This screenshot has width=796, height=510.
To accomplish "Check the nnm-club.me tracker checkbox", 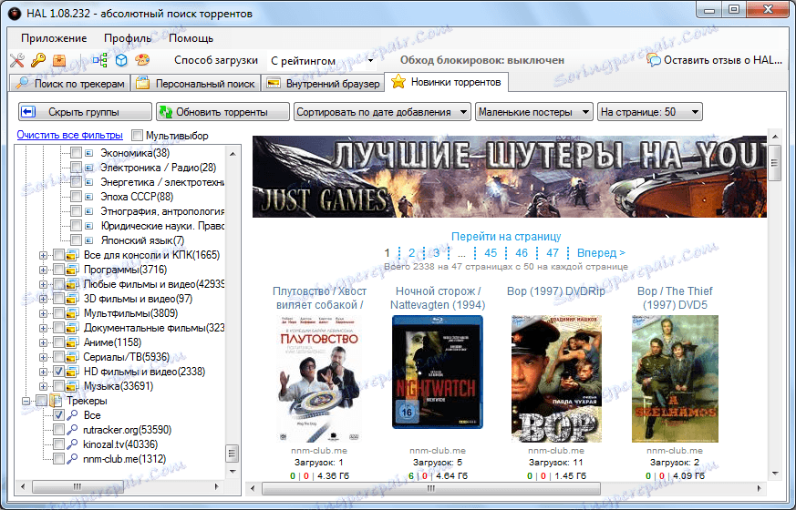I will tap(59, 459).
